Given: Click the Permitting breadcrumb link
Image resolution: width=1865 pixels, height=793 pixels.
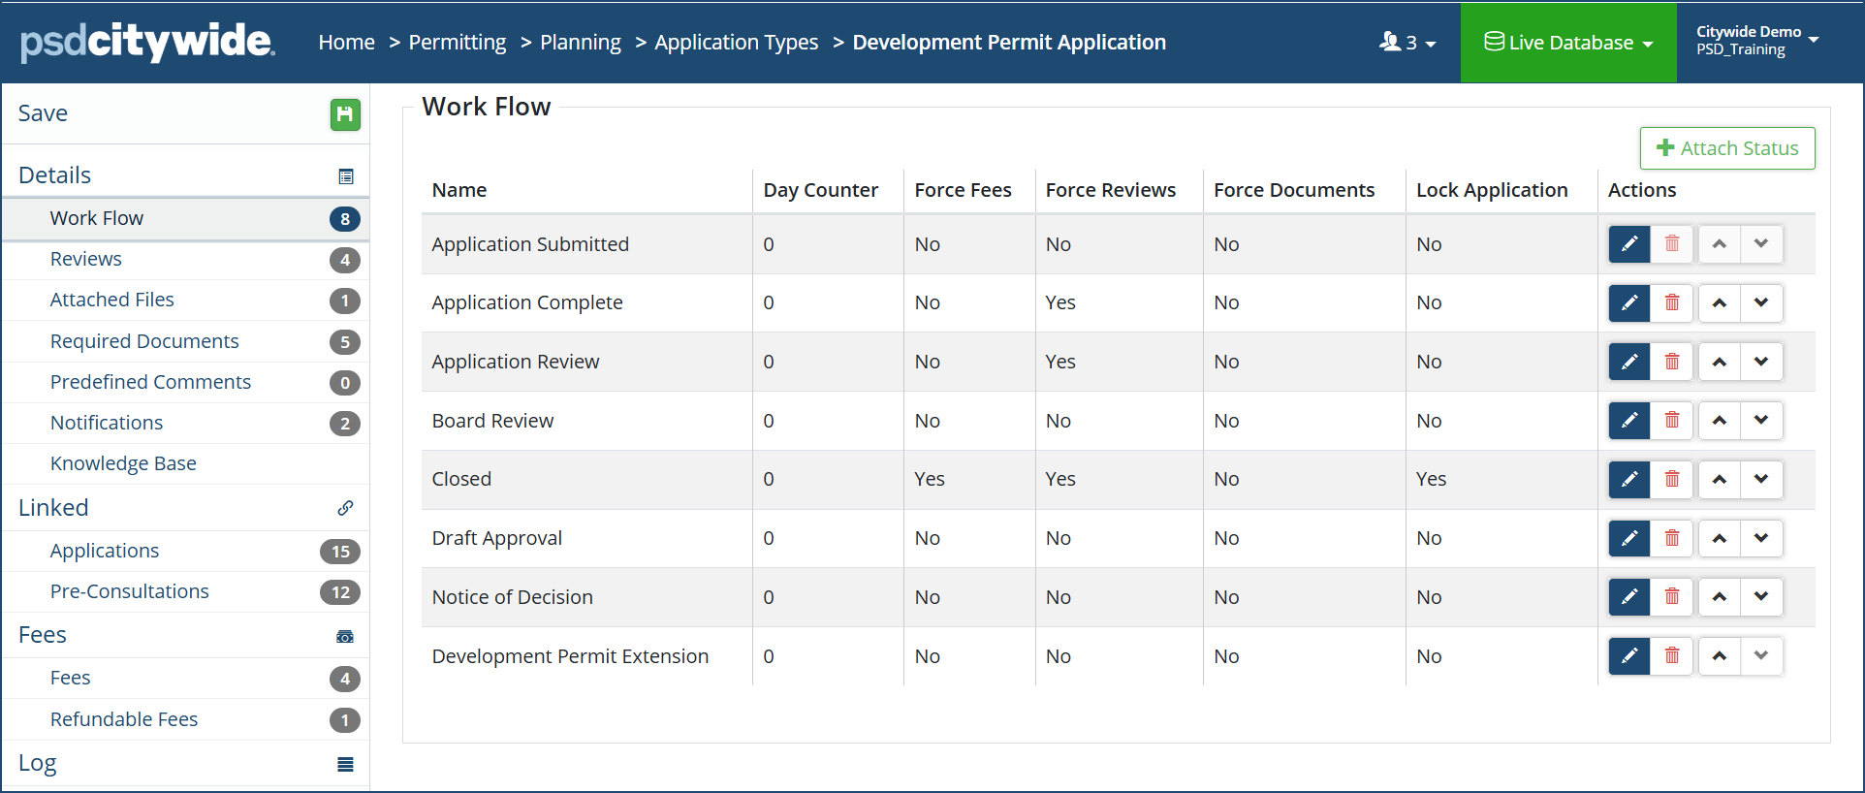Looking at the screenshot, I should 457,43.
